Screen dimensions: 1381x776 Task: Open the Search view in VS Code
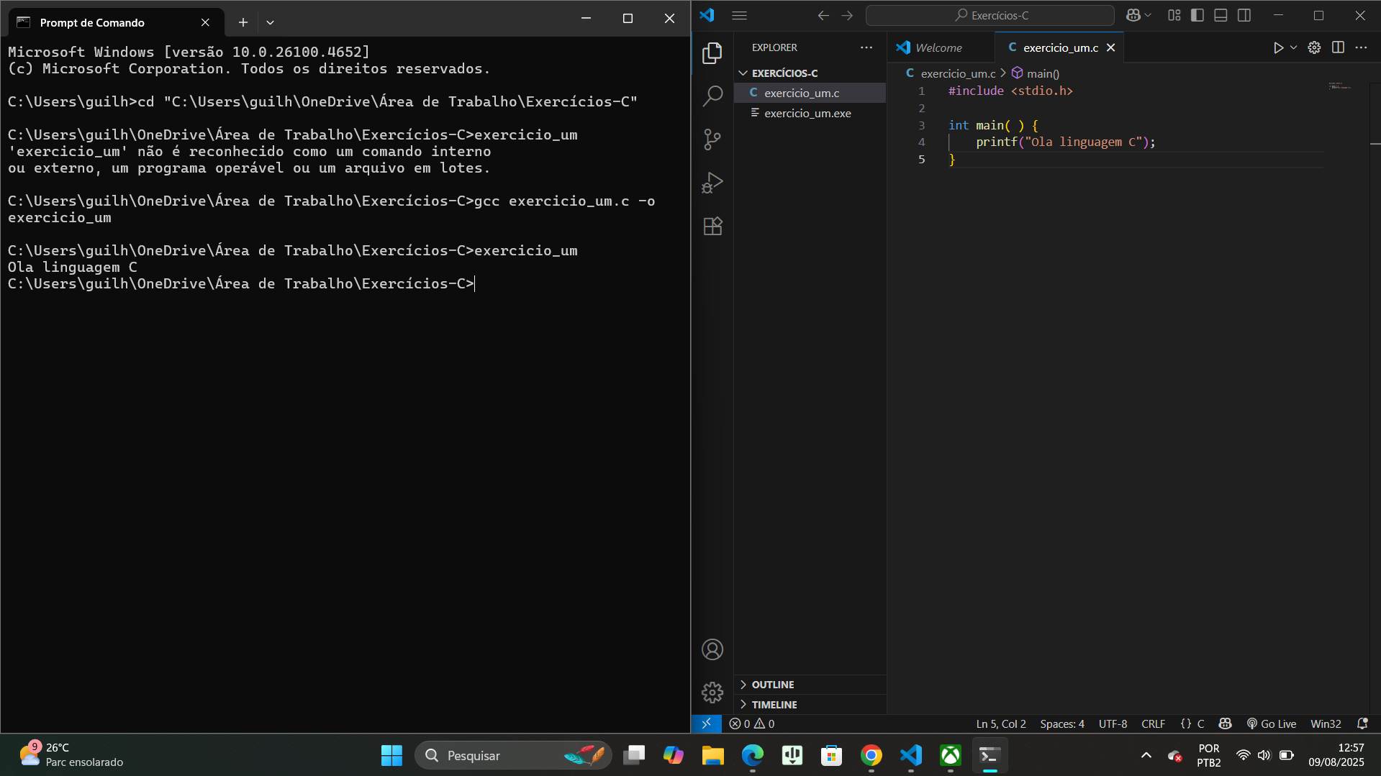[712, 96]
